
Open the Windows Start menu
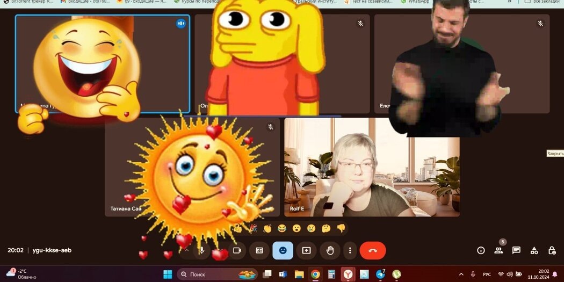coord(168,274)
